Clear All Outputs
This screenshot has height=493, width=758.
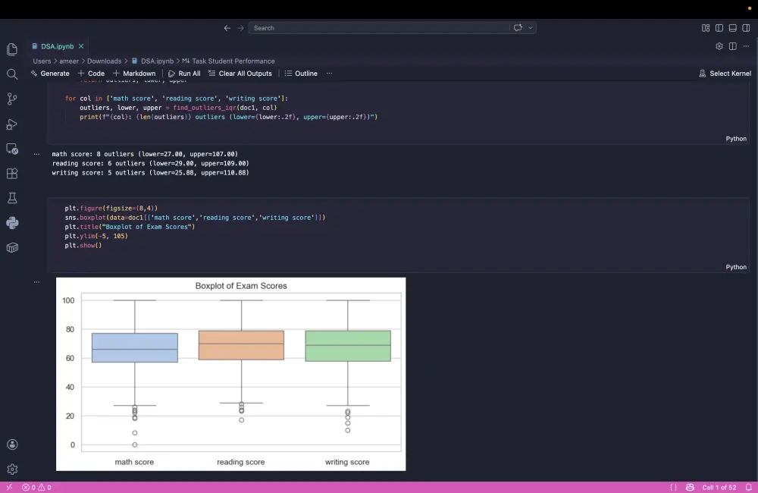coord(240,74)
